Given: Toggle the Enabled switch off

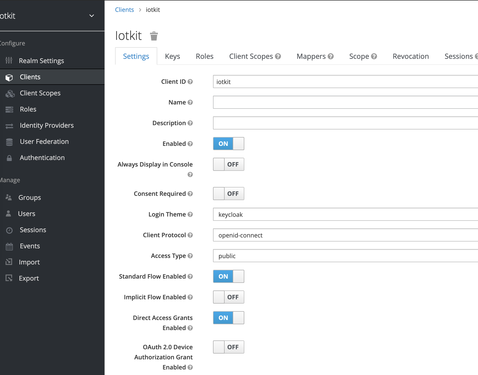Looking at the screenshot, I should (x=229, y=144).
